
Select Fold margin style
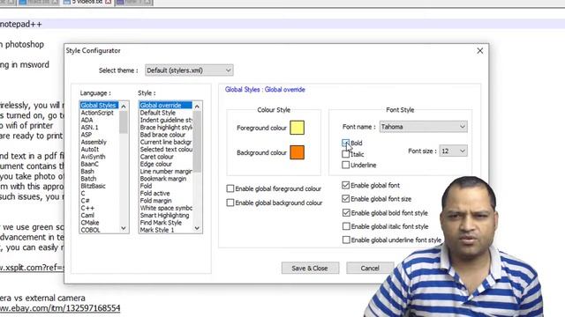(166, 201)
